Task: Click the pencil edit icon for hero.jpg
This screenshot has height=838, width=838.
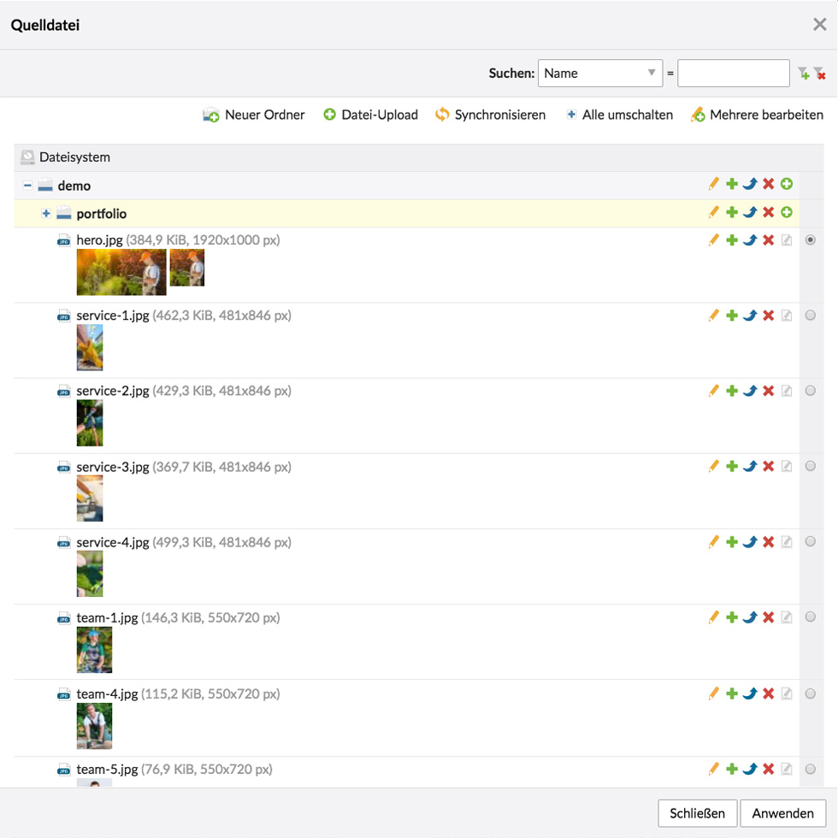Action: tap(714, 240)
